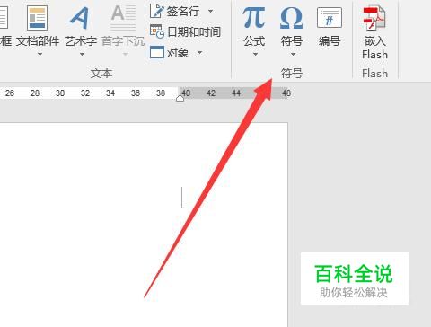
Task: Insert 编号 number
Action: (330, 27)
